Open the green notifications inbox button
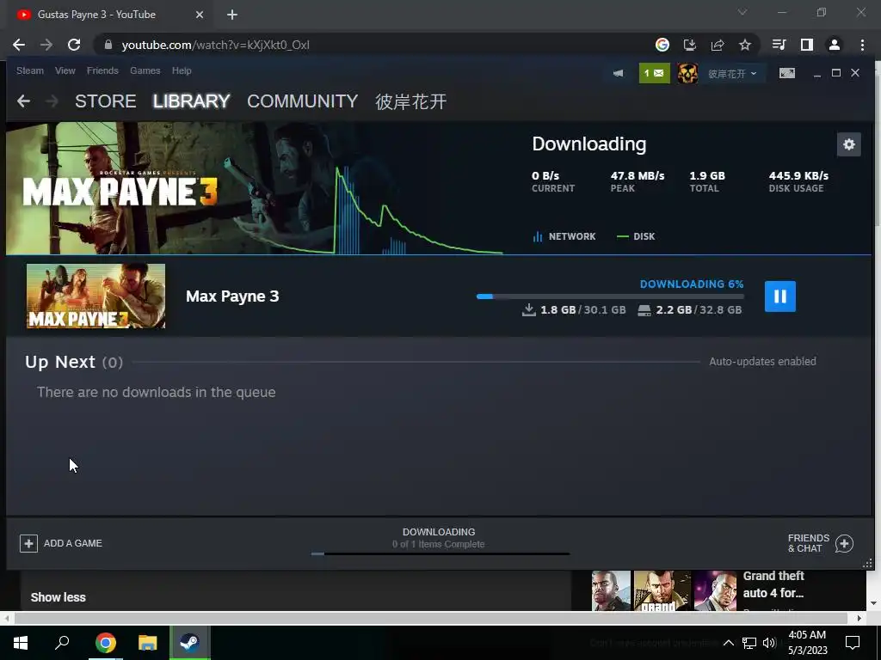The height and width of the screenshot is (660, 881). (654, 74)
